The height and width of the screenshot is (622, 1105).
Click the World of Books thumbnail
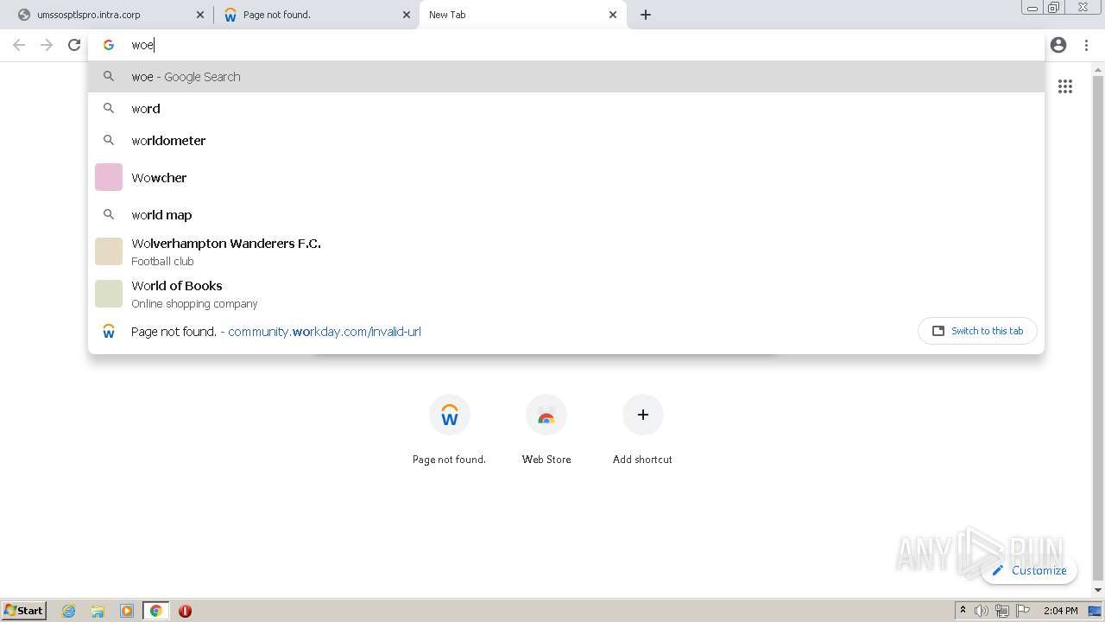click(109, 294)
